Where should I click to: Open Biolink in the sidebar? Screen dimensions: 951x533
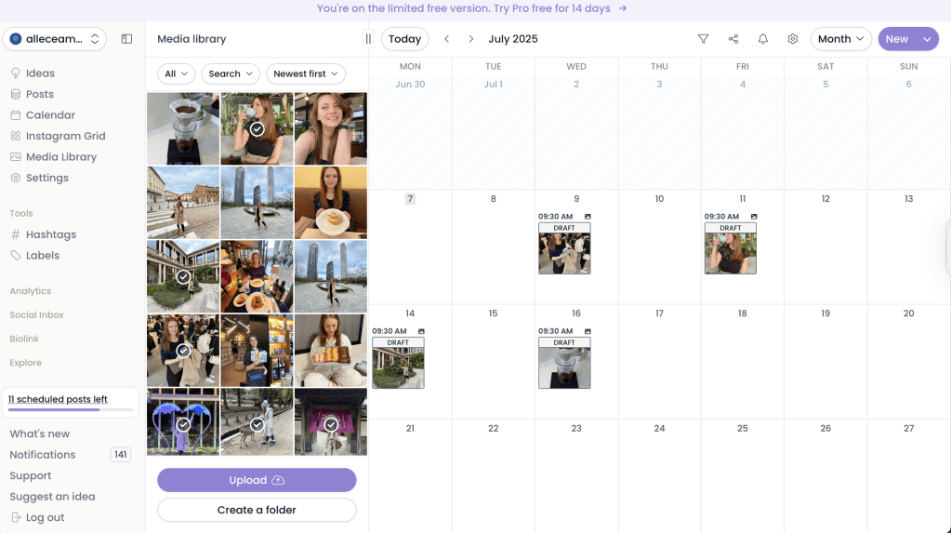click(x=24, y=339)
